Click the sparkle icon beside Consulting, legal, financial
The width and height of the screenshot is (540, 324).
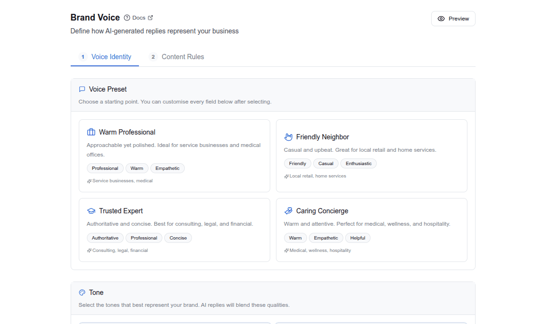(x=89, y=251)
